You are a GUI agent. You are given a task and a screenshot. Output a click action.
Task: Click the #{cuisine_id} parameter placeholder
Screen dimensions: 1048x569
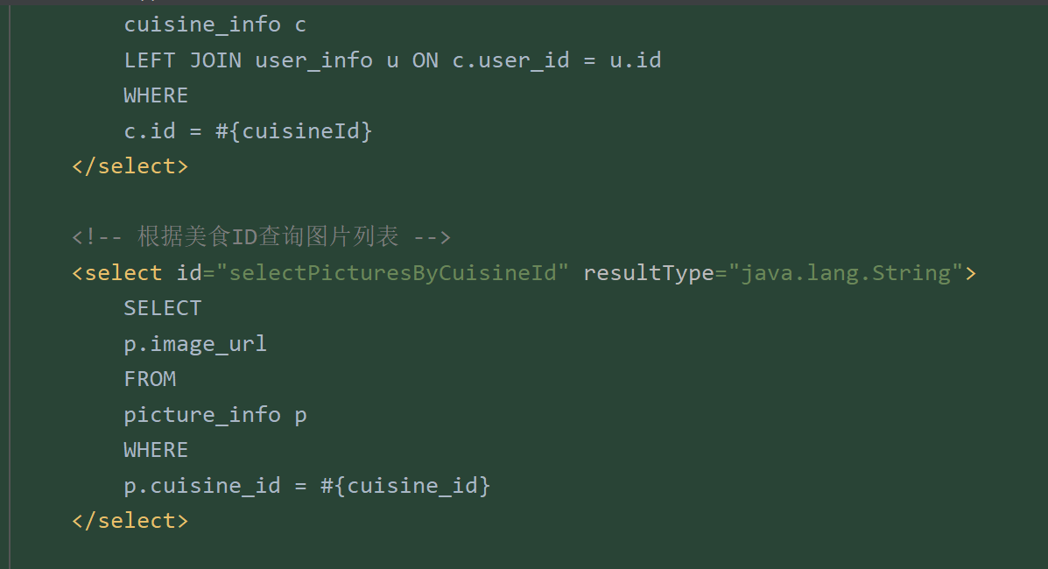tap(404, 486)
